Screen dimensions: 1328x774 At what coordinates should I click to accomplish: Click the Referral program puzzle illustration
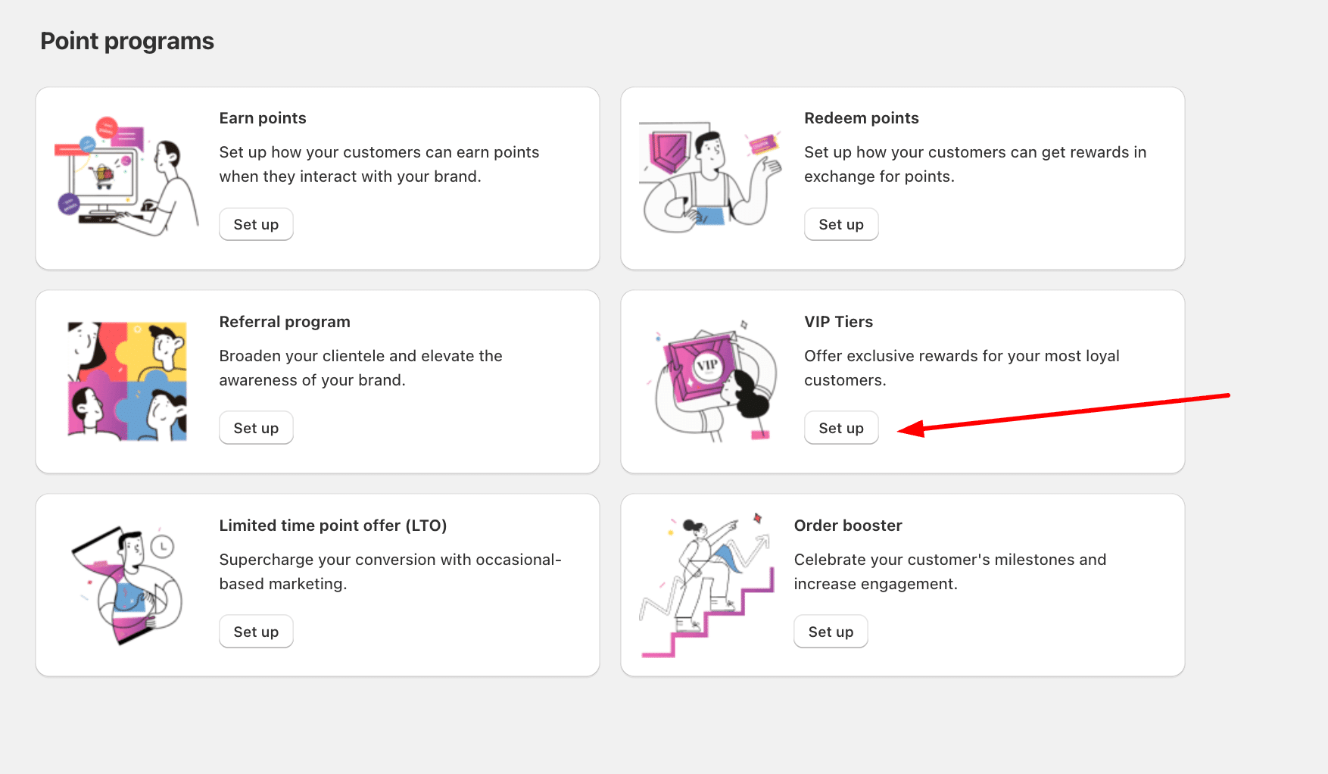point(127,381)
